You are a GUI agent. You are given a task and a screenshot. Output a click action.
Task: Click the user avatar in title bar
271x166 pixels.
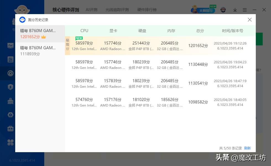pos(223,9)
